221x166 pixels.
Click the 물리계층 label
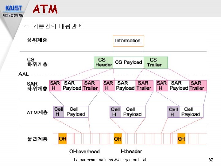pos(37,139)
